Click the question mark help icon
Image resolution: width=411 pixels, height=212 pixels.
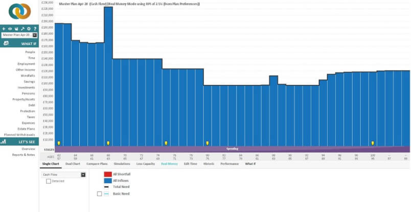click(34, 29)
